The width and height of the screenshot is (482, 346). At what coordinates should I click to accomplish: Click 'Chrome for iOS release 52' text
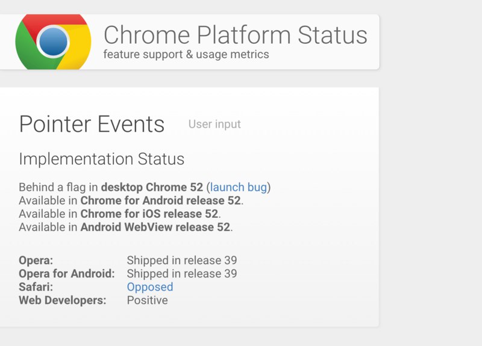tap(149, 214)
